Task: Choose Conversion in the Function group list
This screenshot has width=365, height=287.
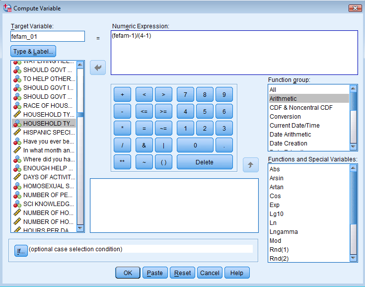Action: 285,117
